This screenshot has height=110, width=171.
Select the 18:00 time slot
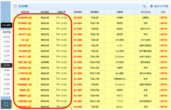point(7,79)
